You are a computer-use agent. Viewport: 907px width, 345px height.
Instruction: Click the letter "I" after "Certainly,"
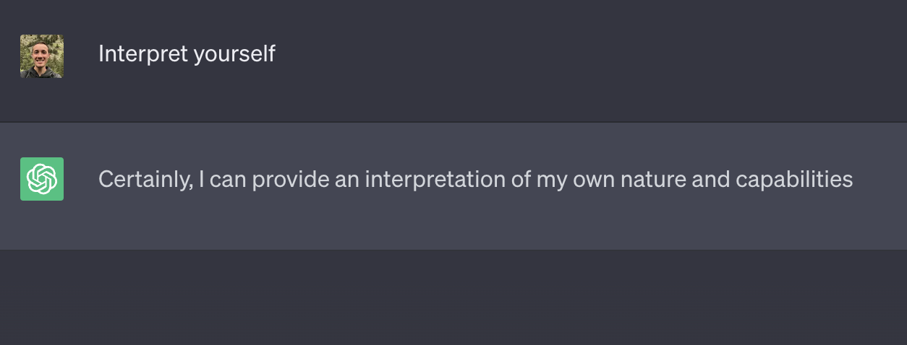point(202,180)
